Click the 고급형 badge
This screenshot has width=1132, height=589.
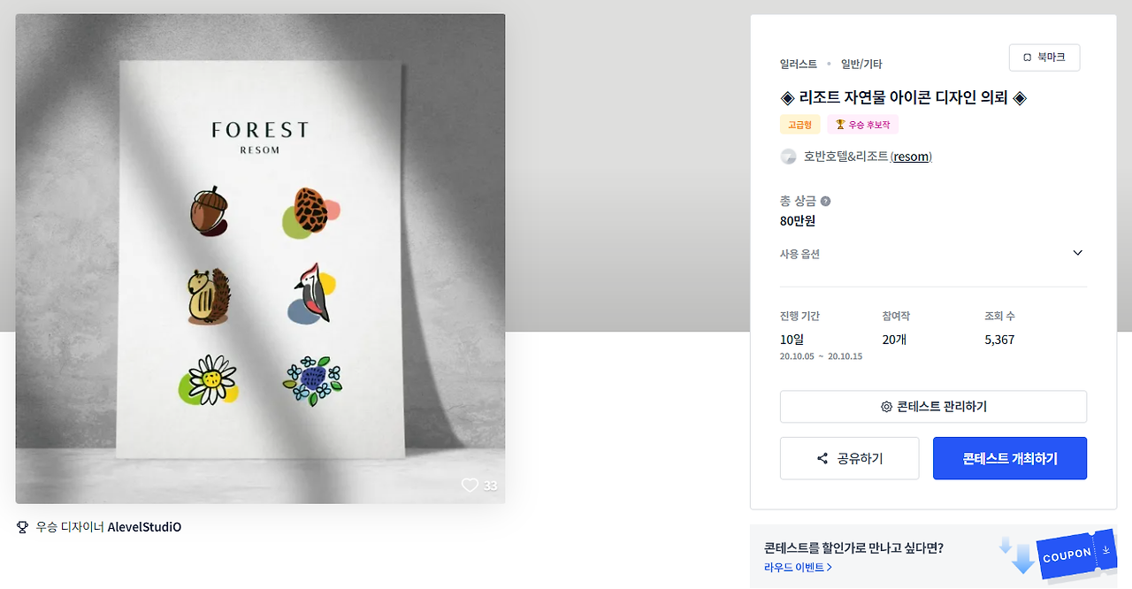point(800,125)
